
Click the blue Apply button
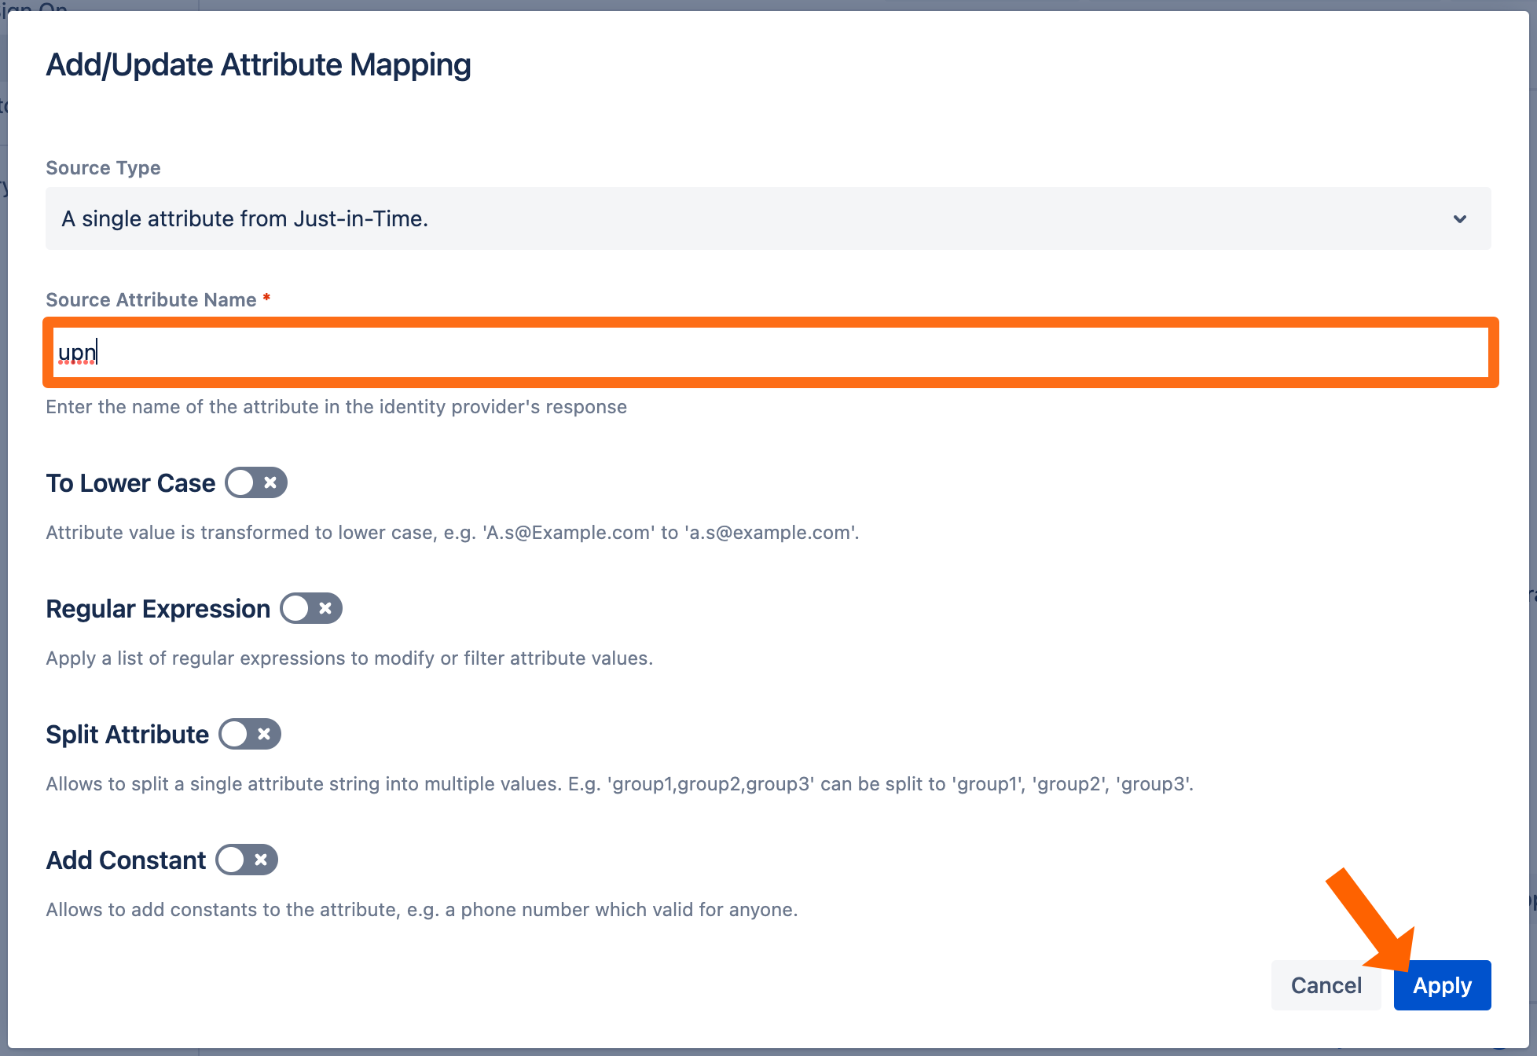click(x=1441, y=985)
